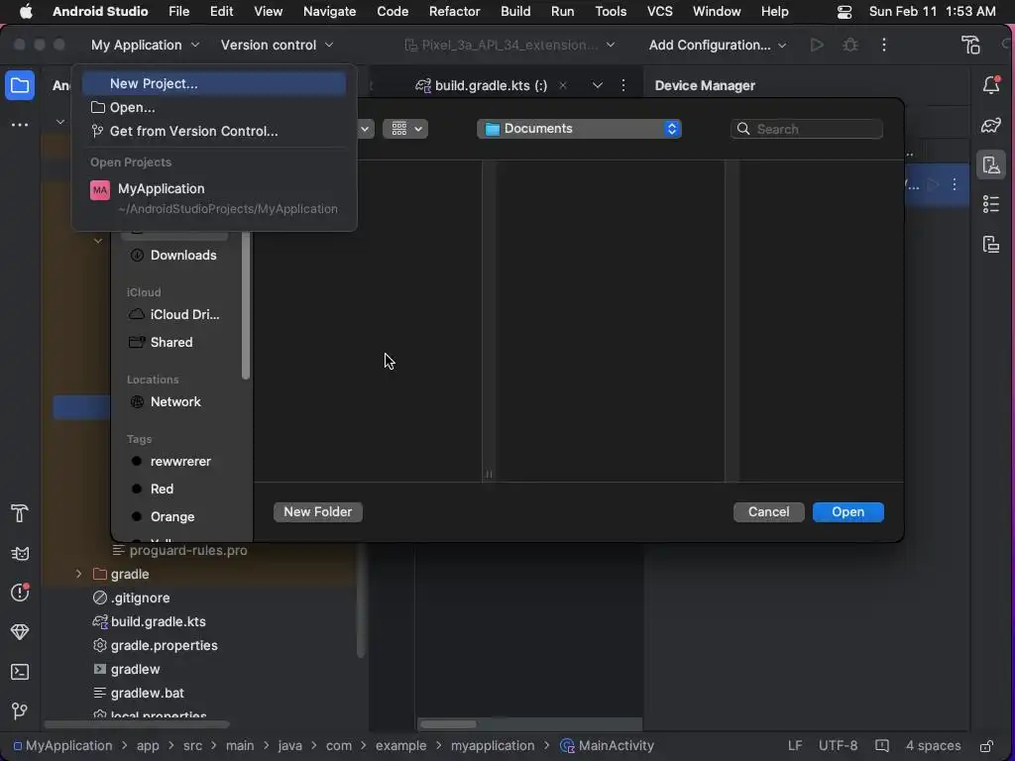Show the editor tabs list chevron

point(598,85)
